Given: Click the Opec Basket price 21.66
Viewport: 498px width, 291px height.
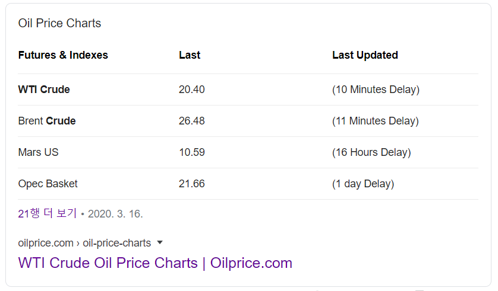Looking at the screenshot, I should point(192,184).
